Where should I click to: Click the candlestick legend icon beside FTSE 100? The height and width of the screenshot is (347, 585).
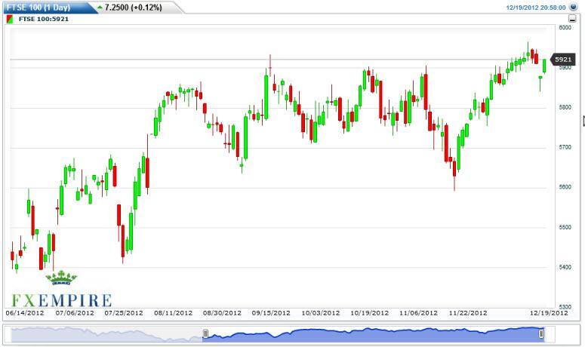tap(9, 19)
